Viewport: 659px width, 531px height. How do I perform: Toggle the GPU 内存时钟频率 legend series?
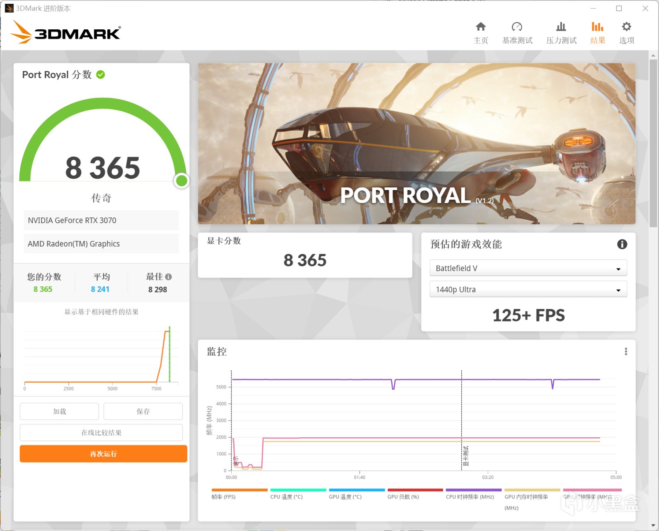coord(532,500)
